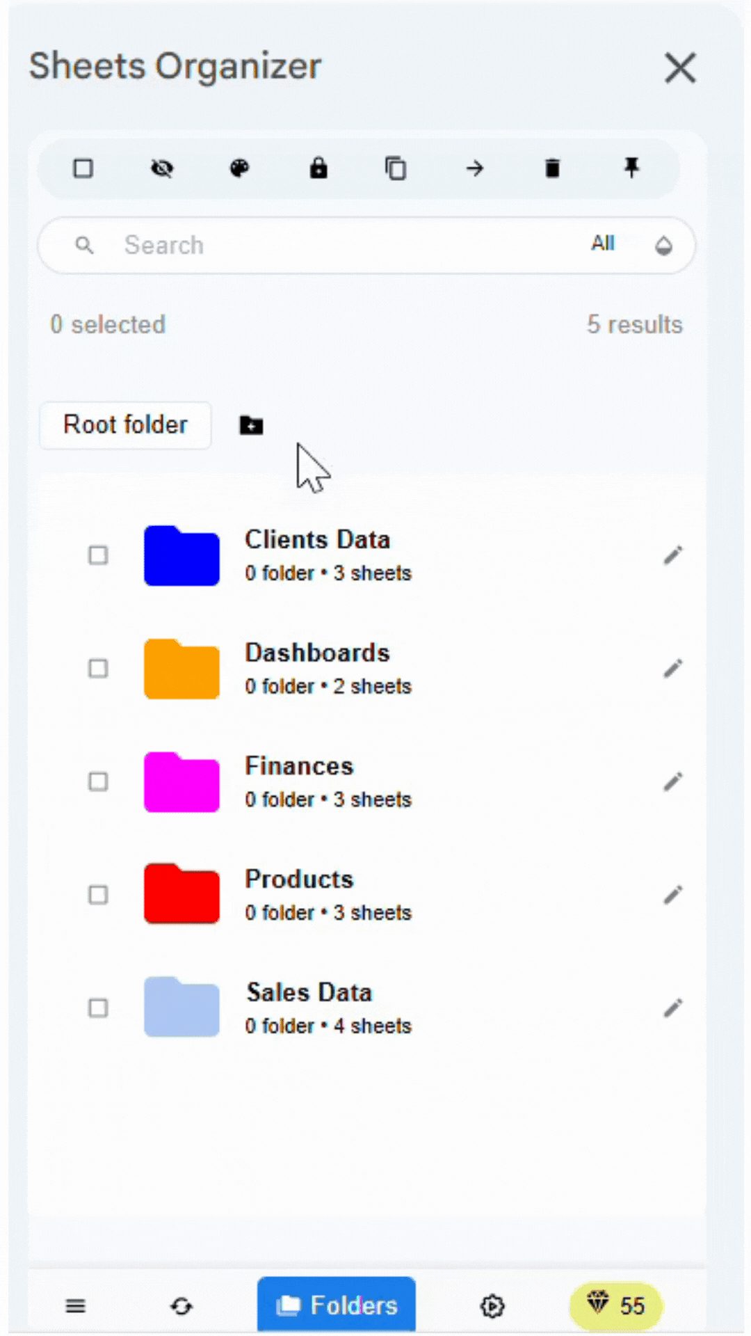The height and width of the screenshot is (1336, 751).
Task: Open the All filter dropdown
Action: (x=602, y=244)
